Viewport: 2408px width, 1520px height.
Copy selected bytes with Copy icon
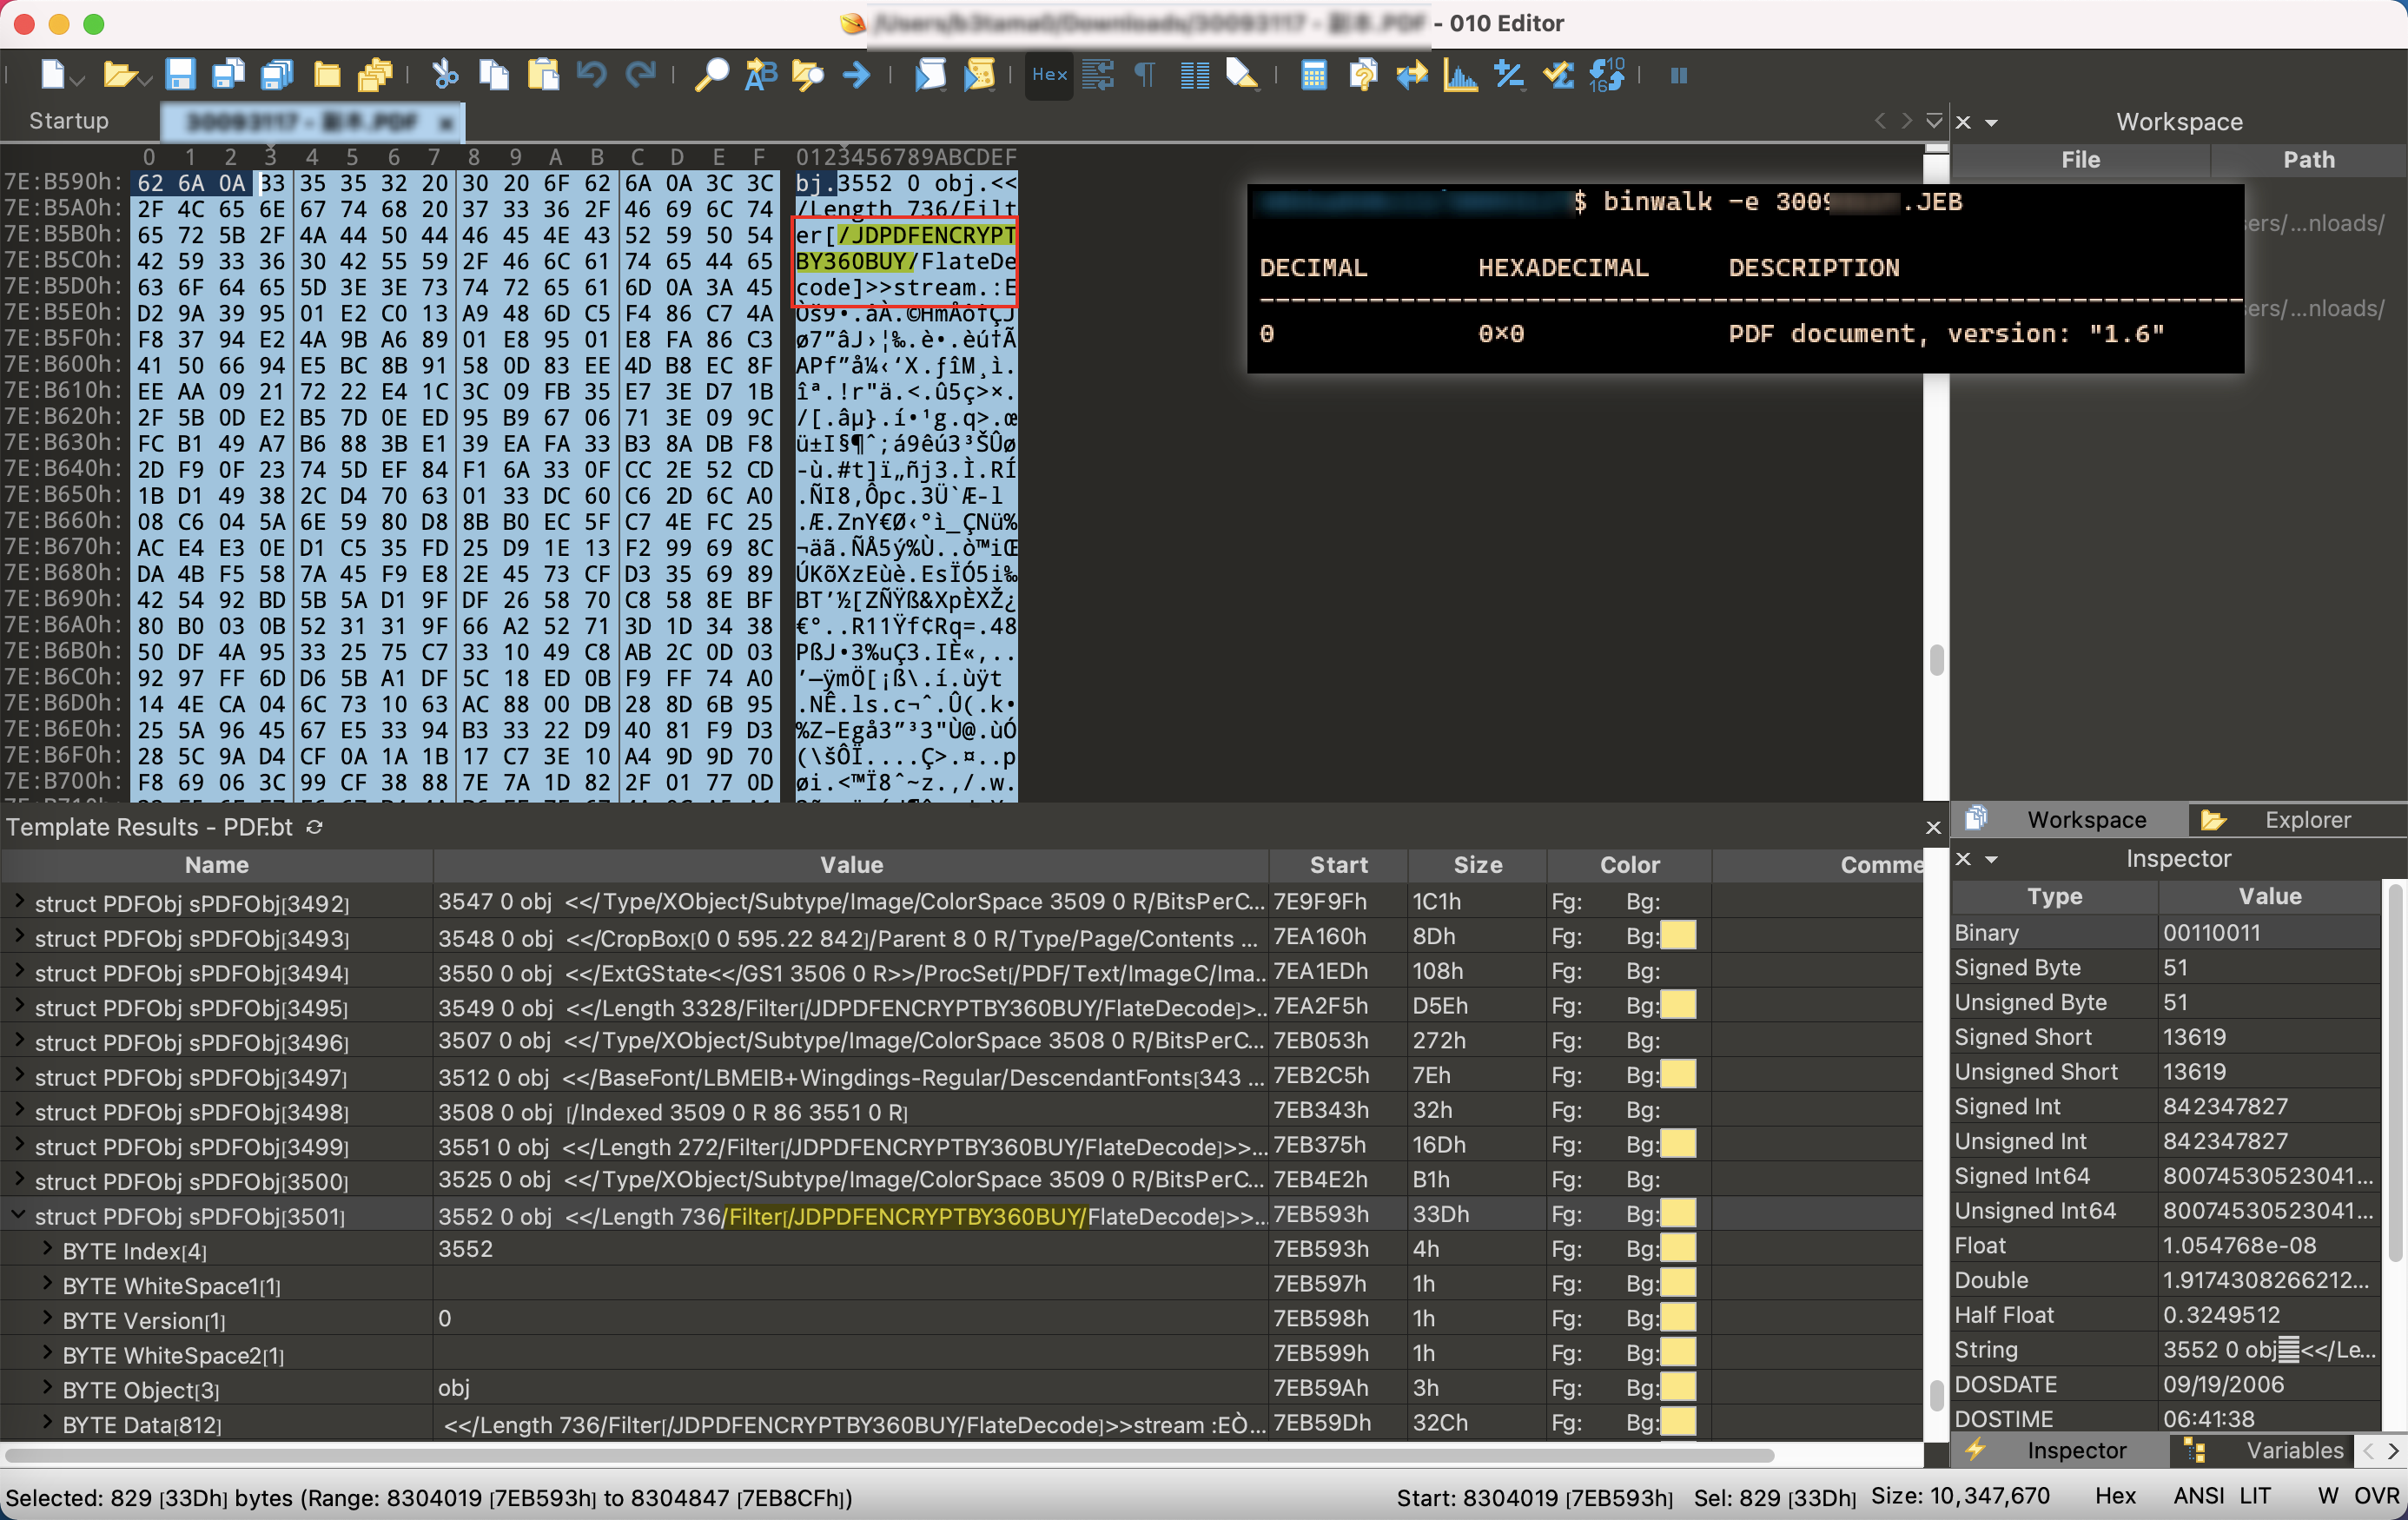(x=494, y=75)
